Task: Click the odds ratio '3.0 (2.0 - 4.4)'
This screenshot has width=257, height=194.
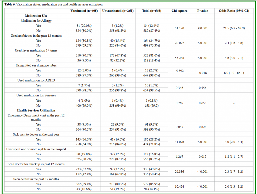Action: [x=234, y=142]
